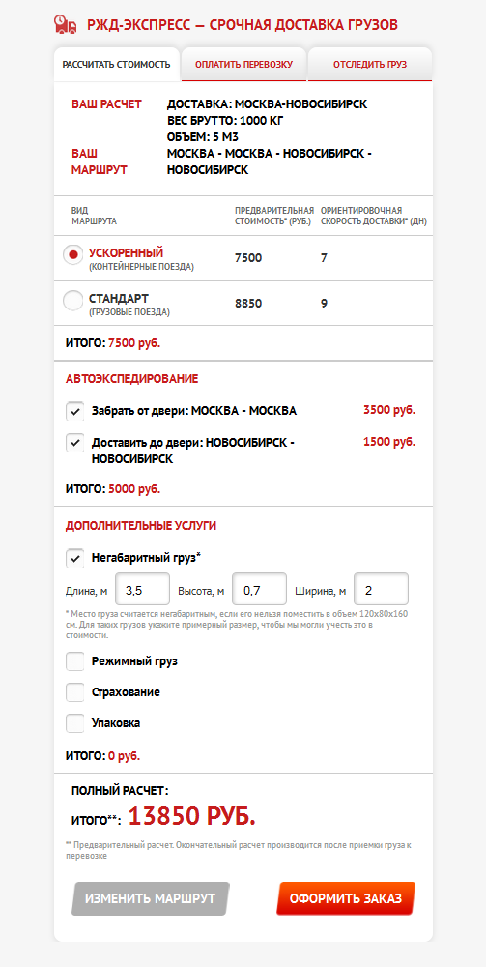Uncheck Забрать от двери Москва checkbox
The width and height of the screenshot is (486, 967).
(x=75, y=411)
